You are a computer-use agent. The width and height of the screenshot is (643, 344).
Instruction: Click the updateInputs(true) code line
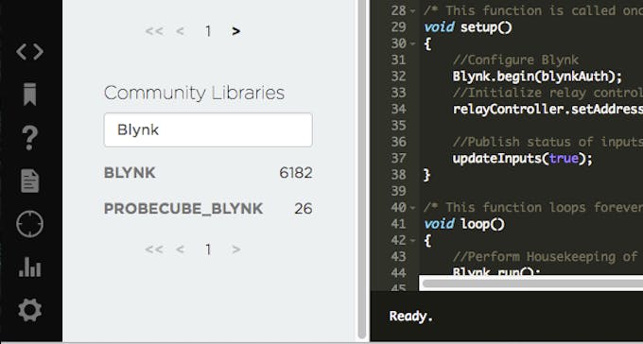point(522,159)
